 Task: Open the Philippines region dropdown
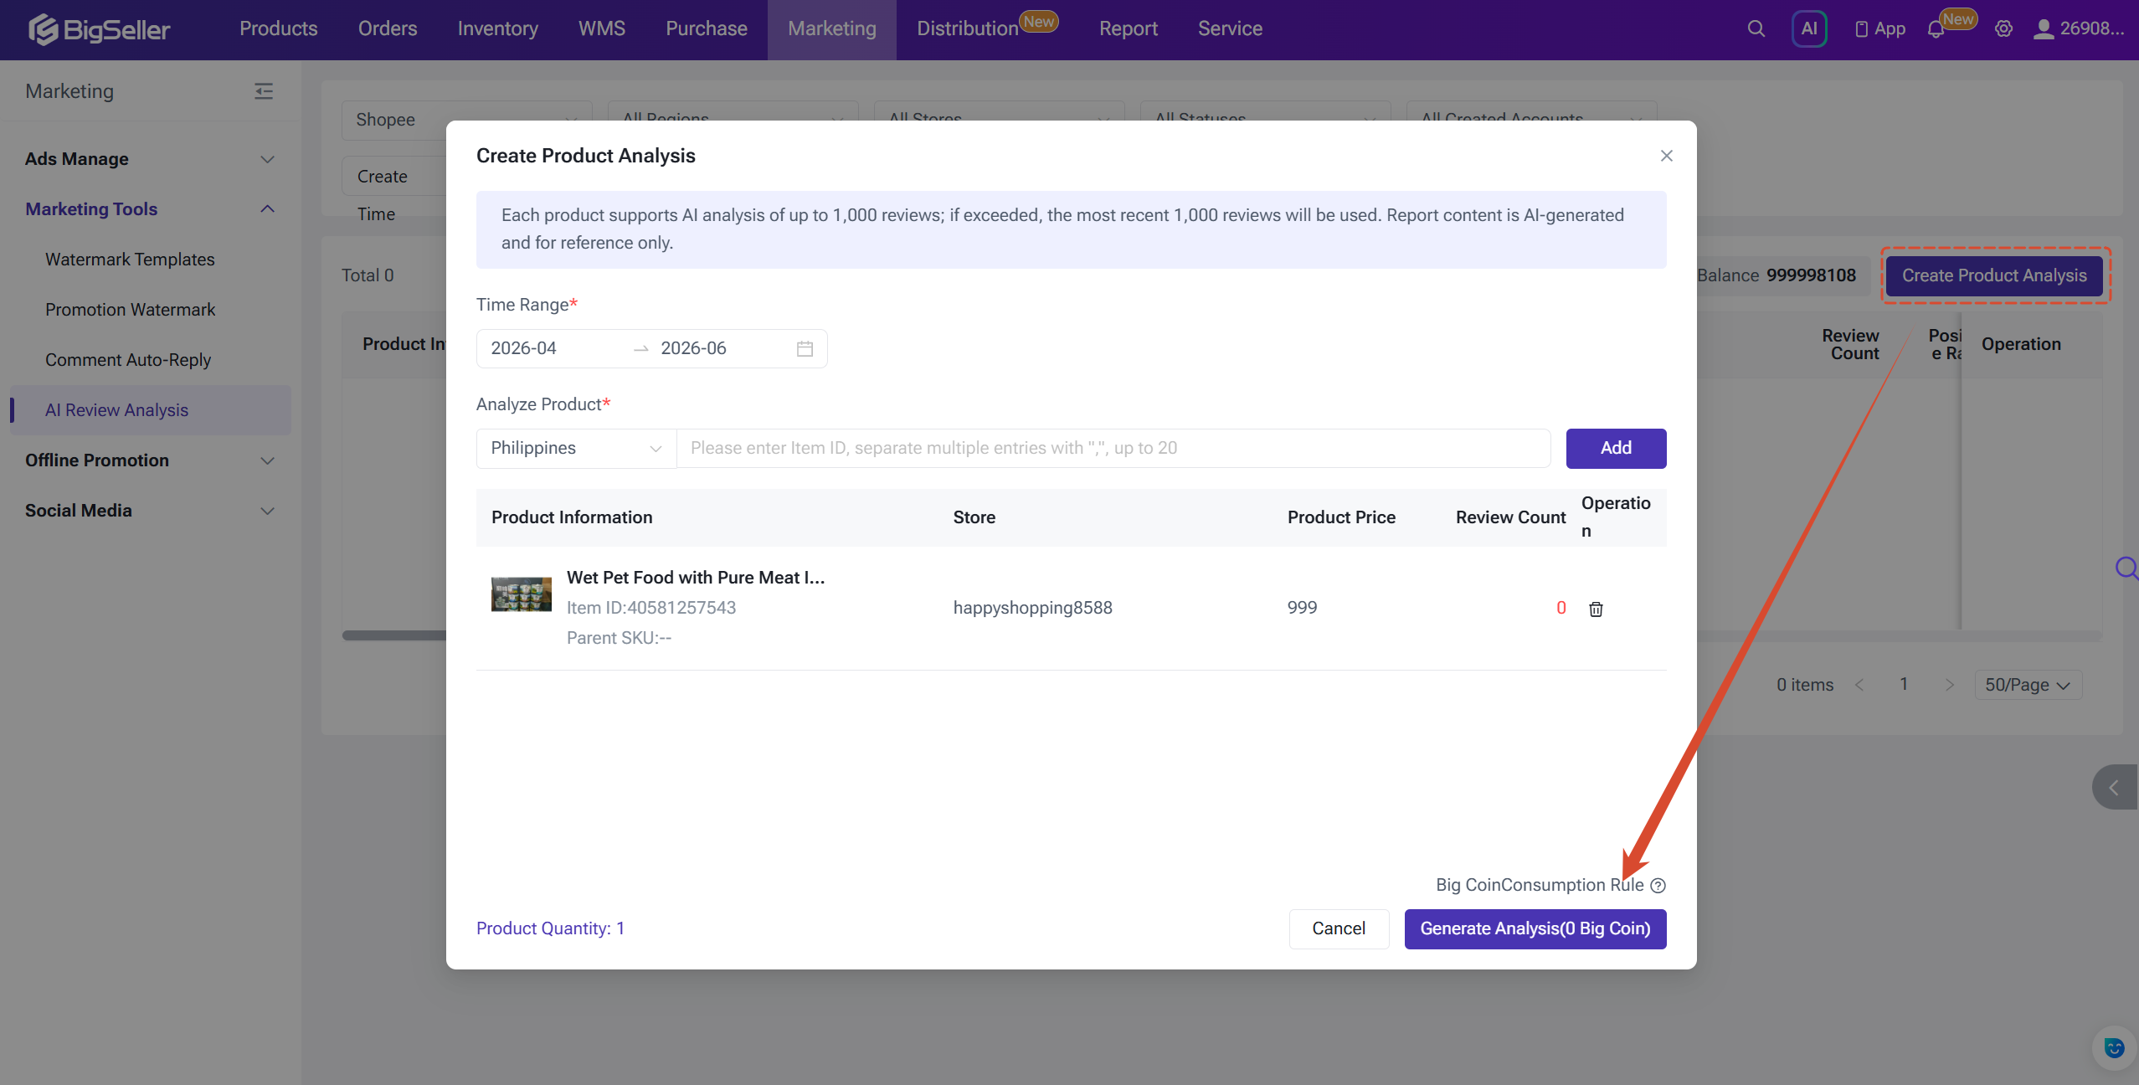(x=576, y=449)
